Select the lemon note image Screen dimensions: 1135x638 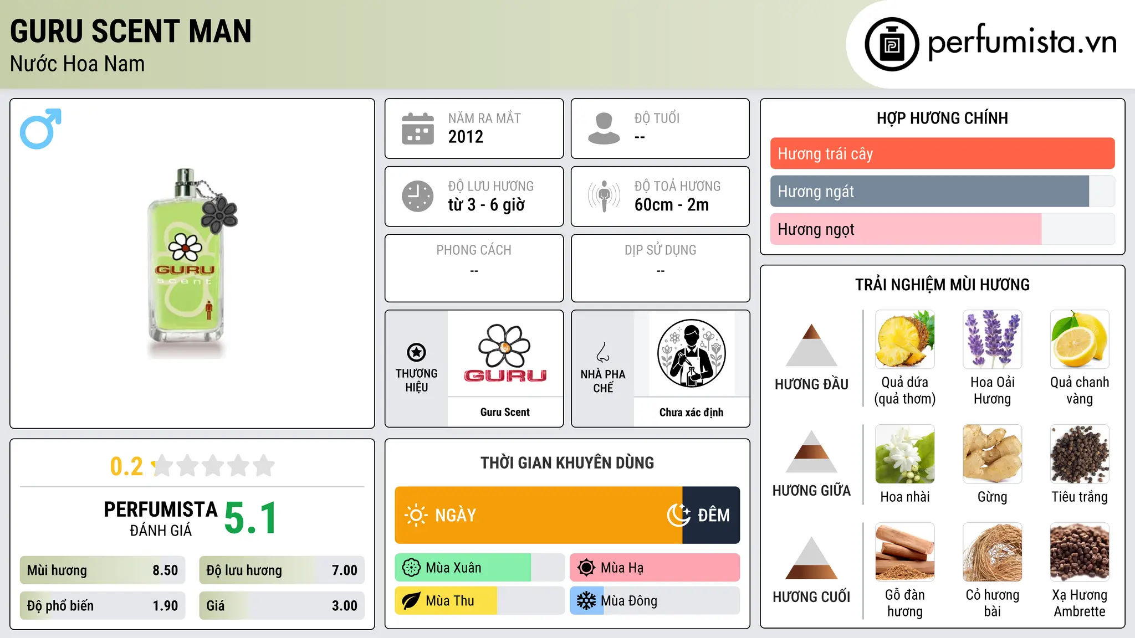coord(1080,339)
